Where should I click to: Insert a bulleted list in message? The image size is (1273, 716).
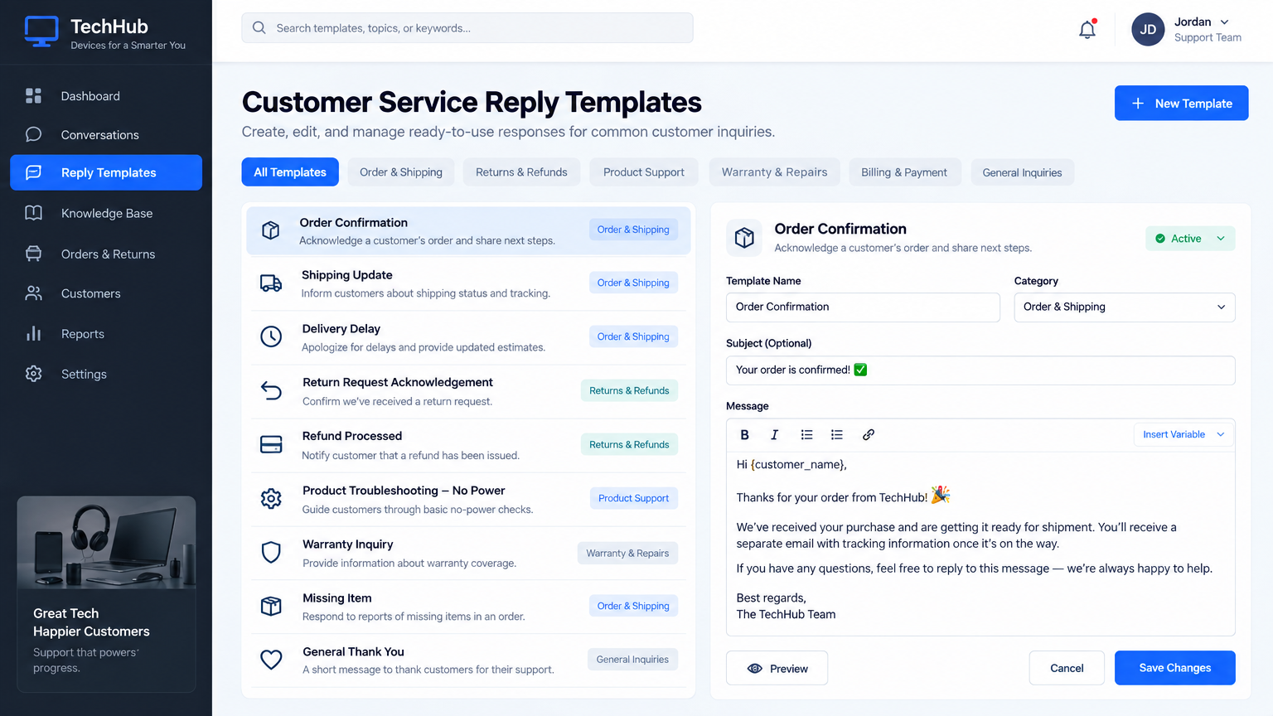click(x=806, y=435)
